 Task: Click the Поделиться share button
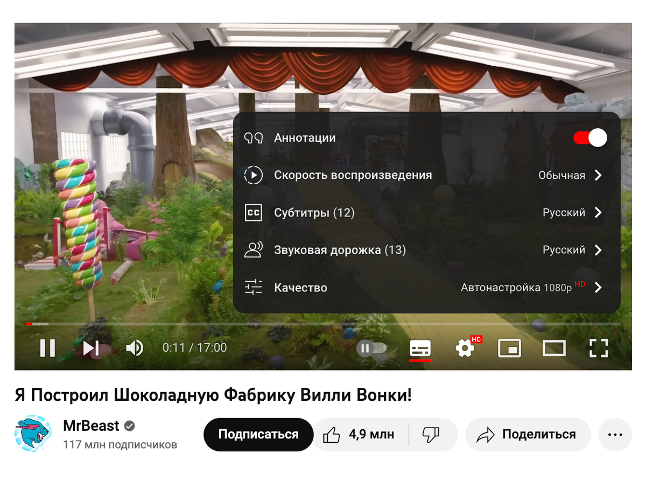[528, 434]
